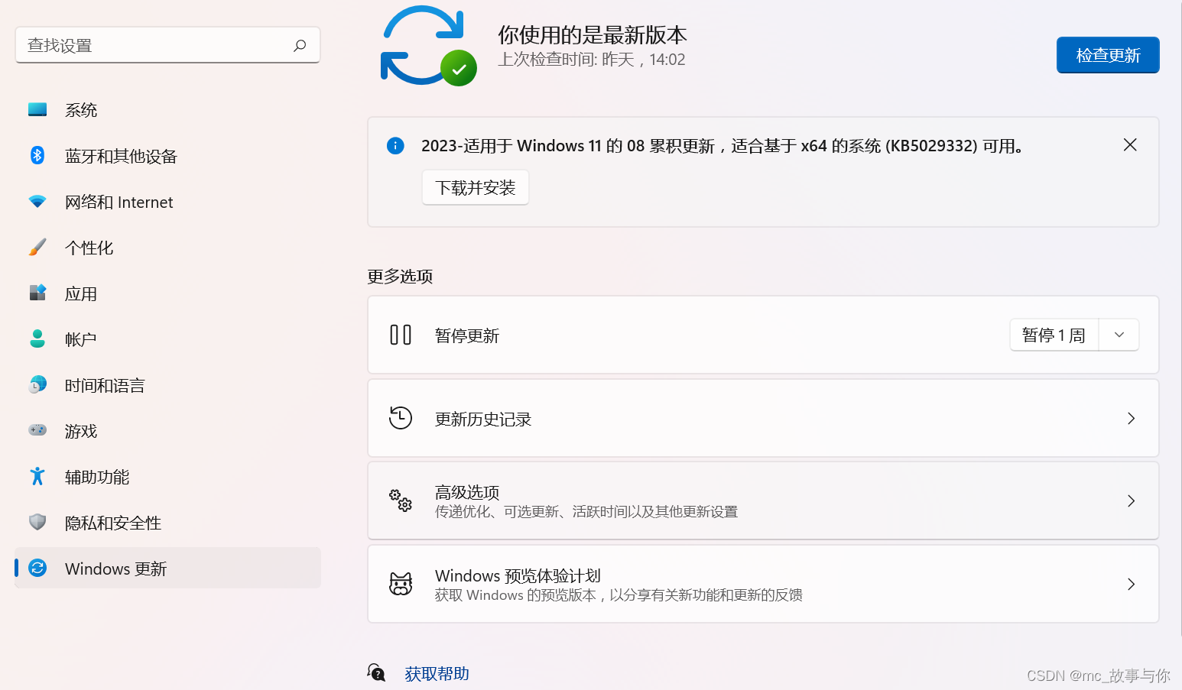Click the Wi-Fi network icon

point(37,201)
